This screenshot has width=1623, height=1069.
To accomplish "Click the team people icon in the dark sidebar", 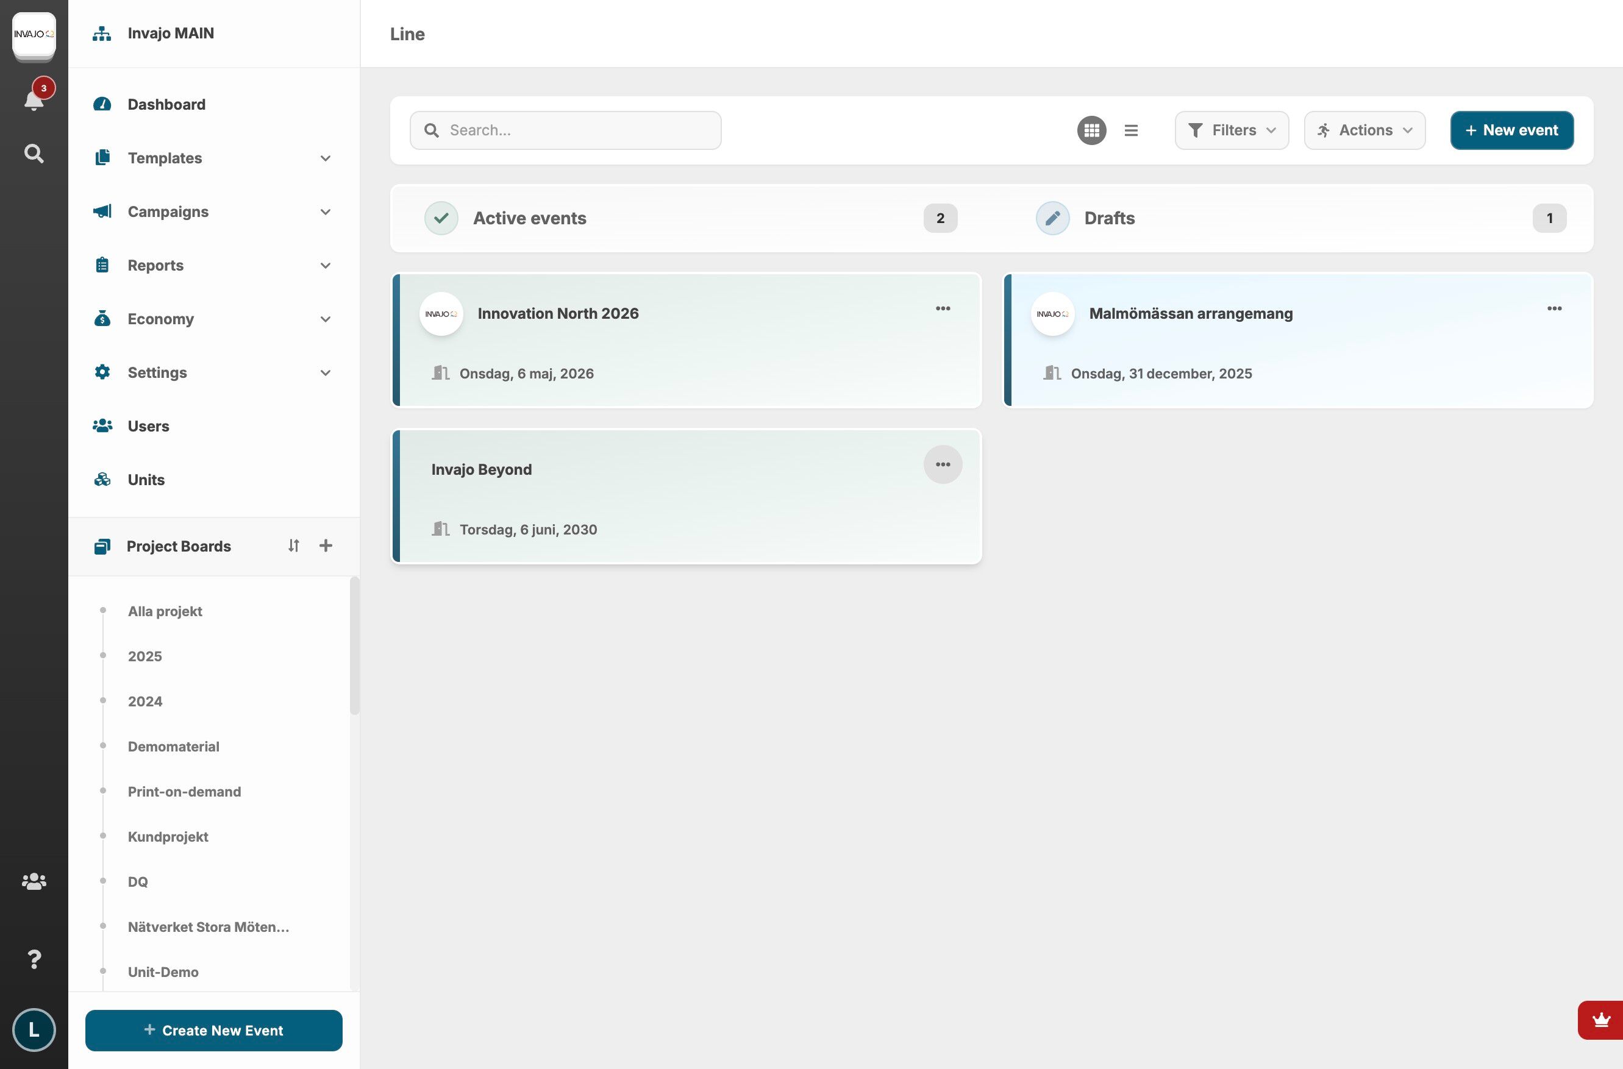I will (x=34, y=881).
